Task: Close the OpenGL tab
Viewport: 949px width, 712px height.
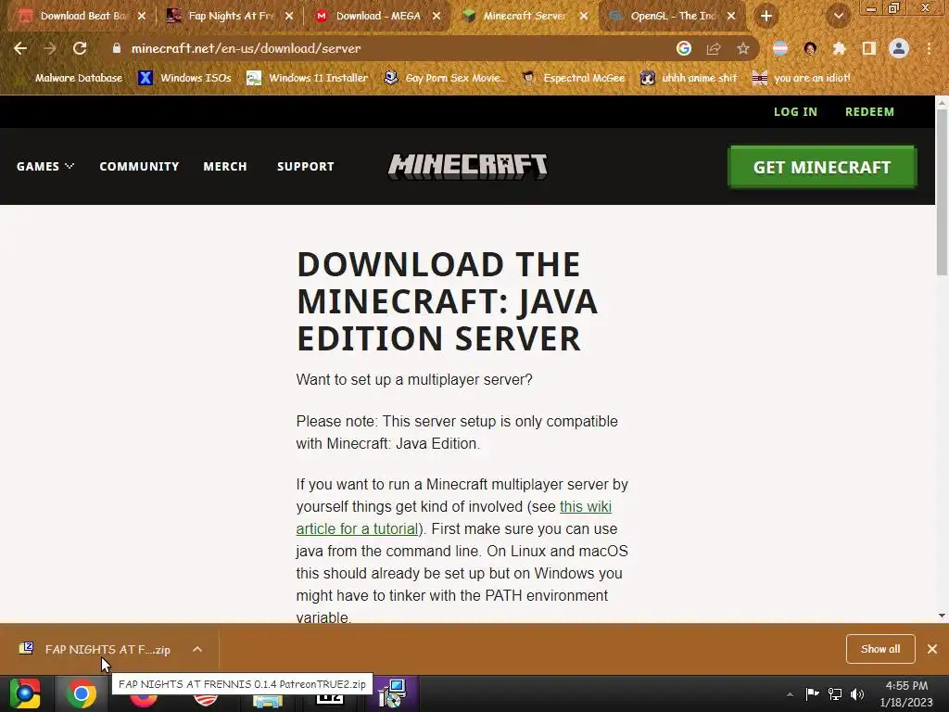Action: tap(731, 16)
